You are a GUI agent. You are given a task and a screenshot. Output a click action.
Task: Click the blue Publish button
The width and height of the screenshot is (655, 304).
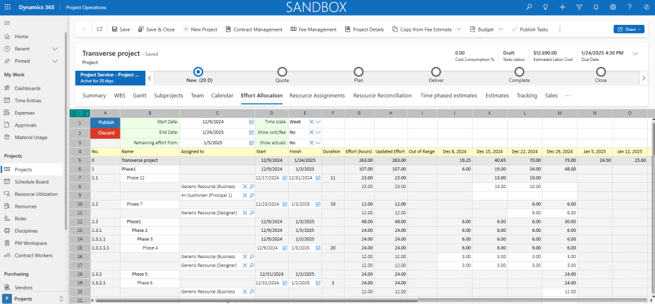[x=105, y=122]
